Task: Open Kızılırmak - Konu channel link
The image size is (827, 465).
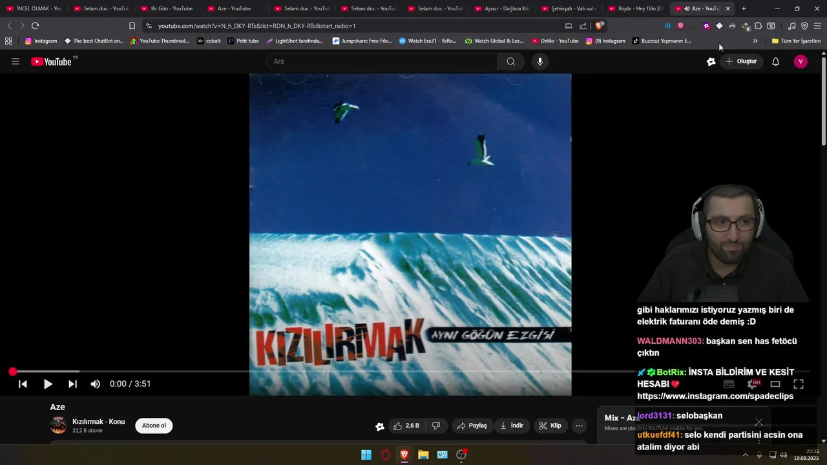Action: tap(98, 422)
